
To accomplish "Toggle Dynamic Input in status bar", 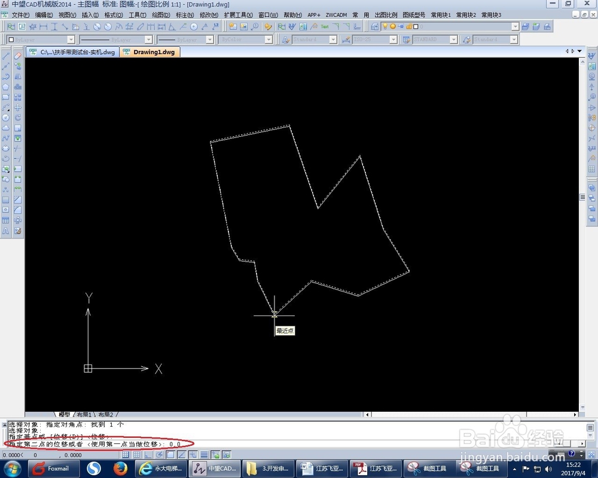I will pos(193,454).
